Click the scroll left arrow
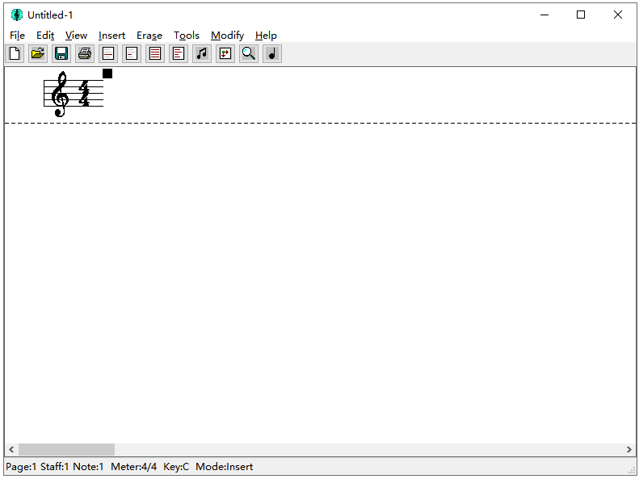The height and width of the screenshot is (479, 639). point(11,449)
